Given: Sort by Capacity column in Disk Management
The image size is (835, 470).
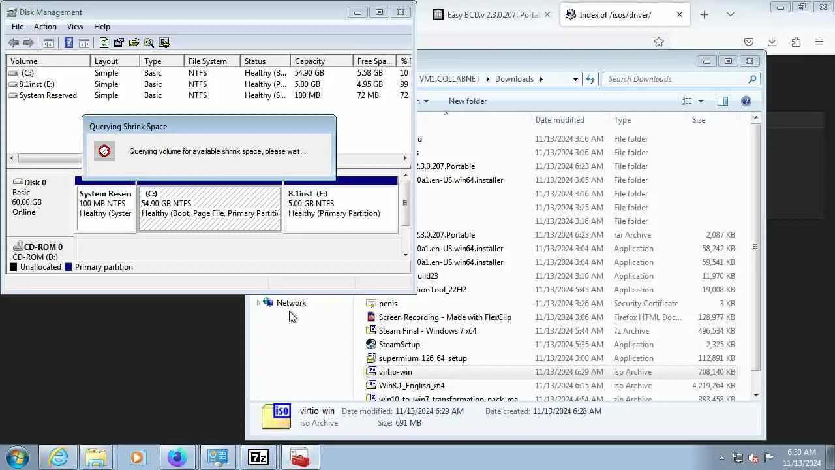Looking at the screenshot, I should (x=321, y=61).
